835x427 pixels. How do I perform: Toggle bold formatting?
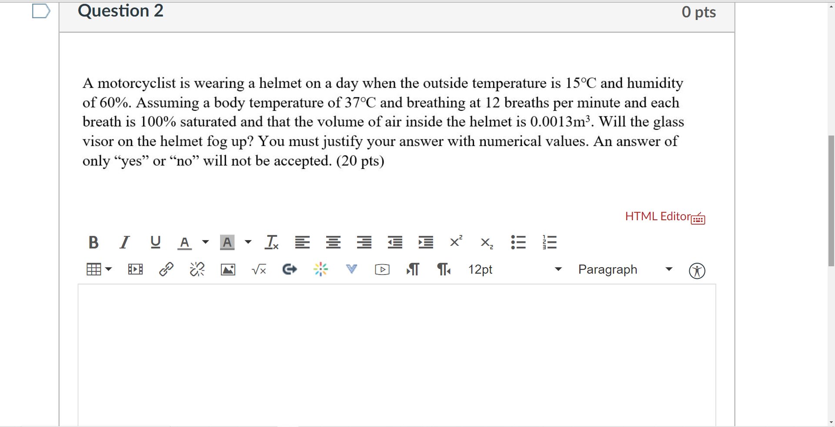coord(94,242)
